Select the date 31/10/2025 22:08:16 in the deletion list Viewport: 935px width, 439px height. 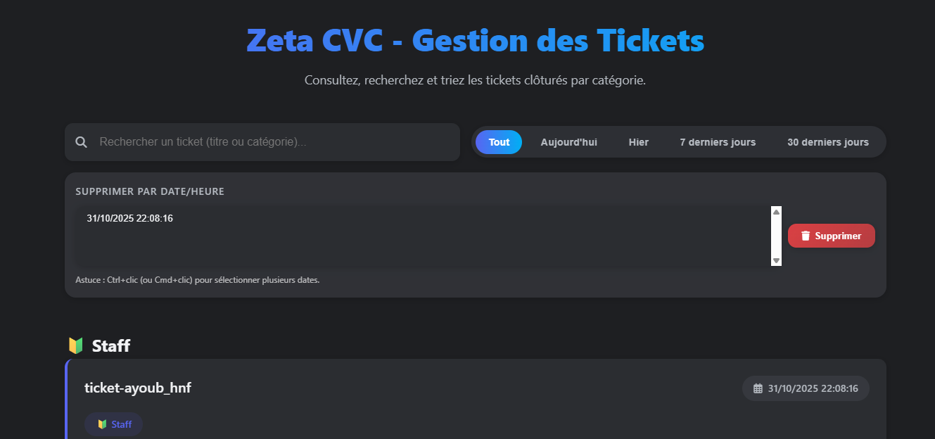coord(129,218)
